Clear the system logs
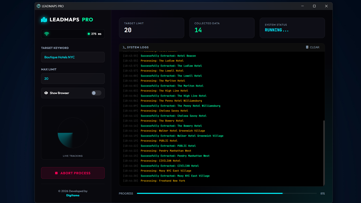The width and height of the screenshot is (361, 203). [x=312, y=47]
